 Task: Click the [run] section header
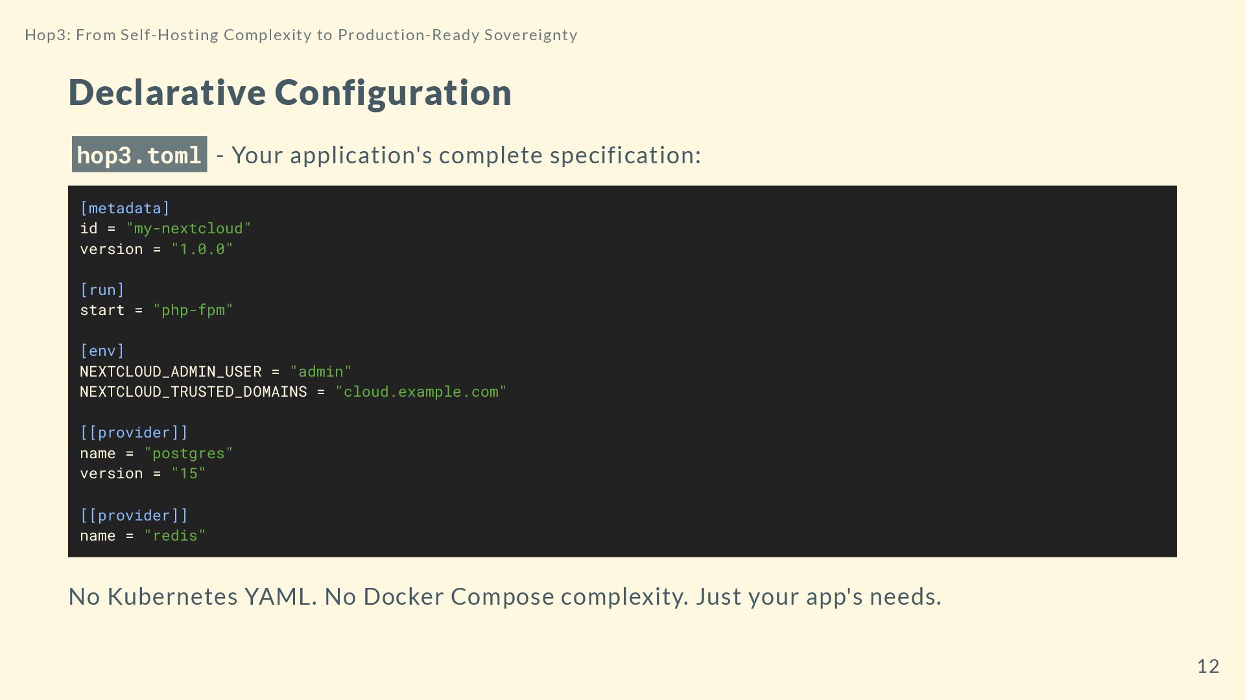click(x=102, y=290)
